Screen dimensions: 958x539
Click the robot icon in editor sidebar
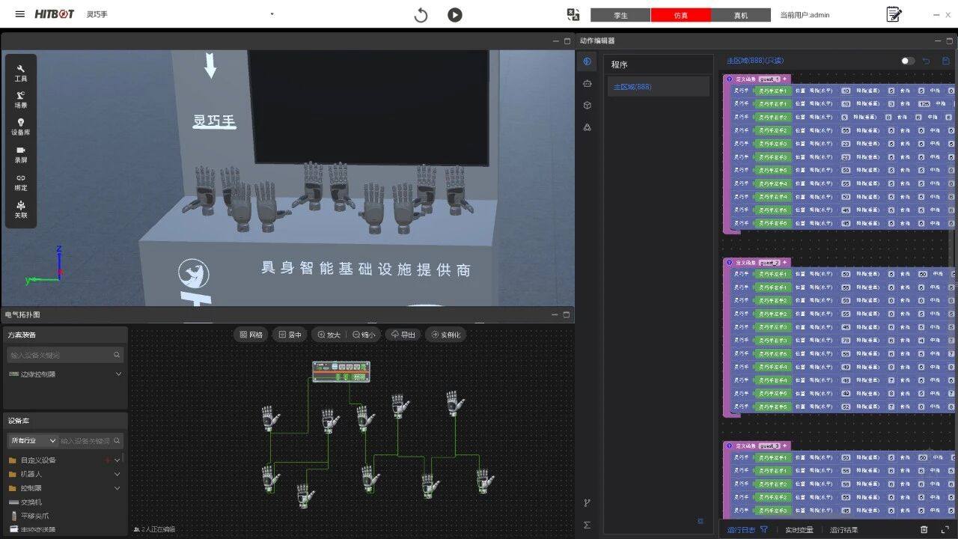(587, 84)
